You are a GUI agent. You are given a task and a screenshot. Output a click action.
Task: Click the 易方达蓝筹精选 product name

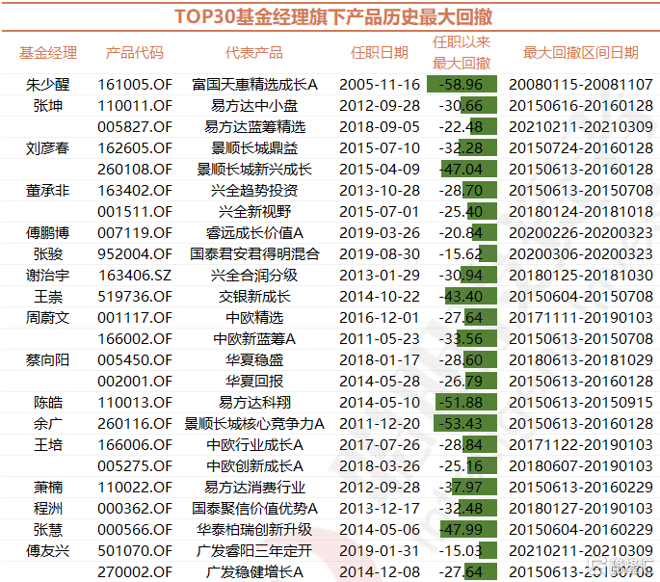point(254,127)
